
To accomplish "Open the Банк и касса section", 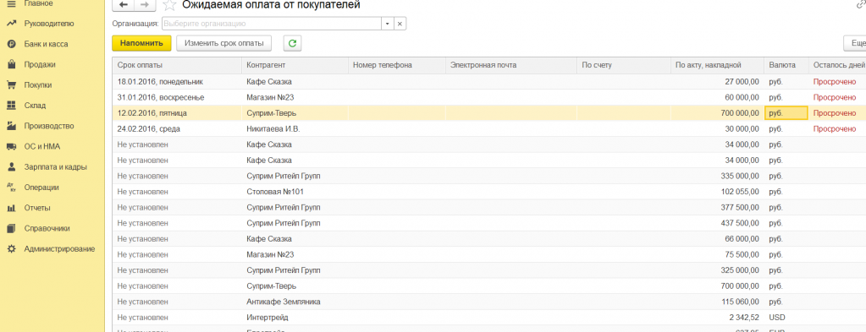I will click(x=46, y=44).
